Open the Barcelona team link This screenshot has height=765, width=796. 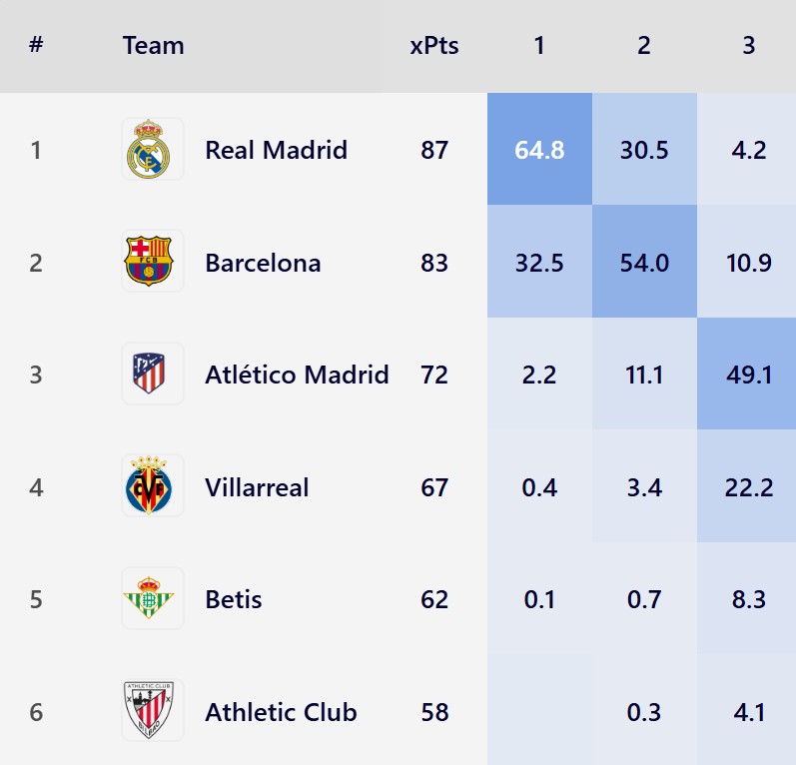[263, 263]
